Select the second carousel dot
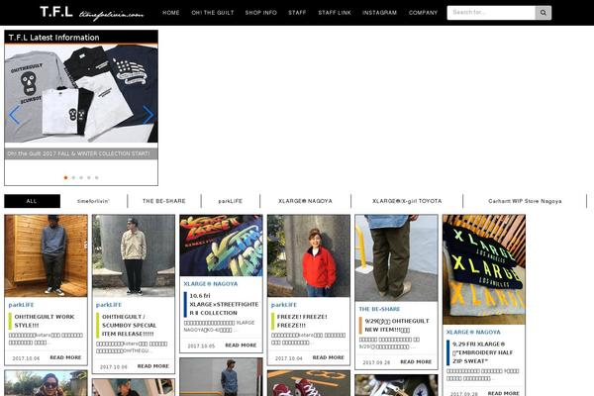This screenshot has height=396, width=594. (73, 177)
